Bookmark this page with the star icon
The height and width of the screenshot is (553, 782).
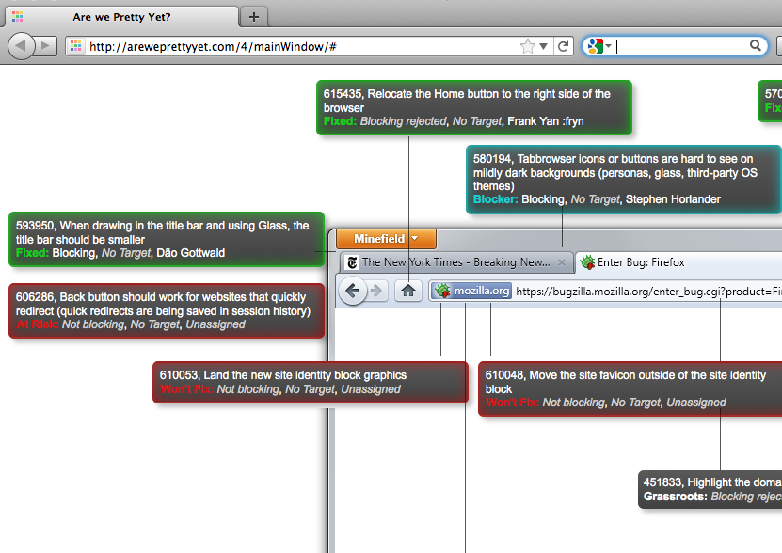[x=528, y=46]
